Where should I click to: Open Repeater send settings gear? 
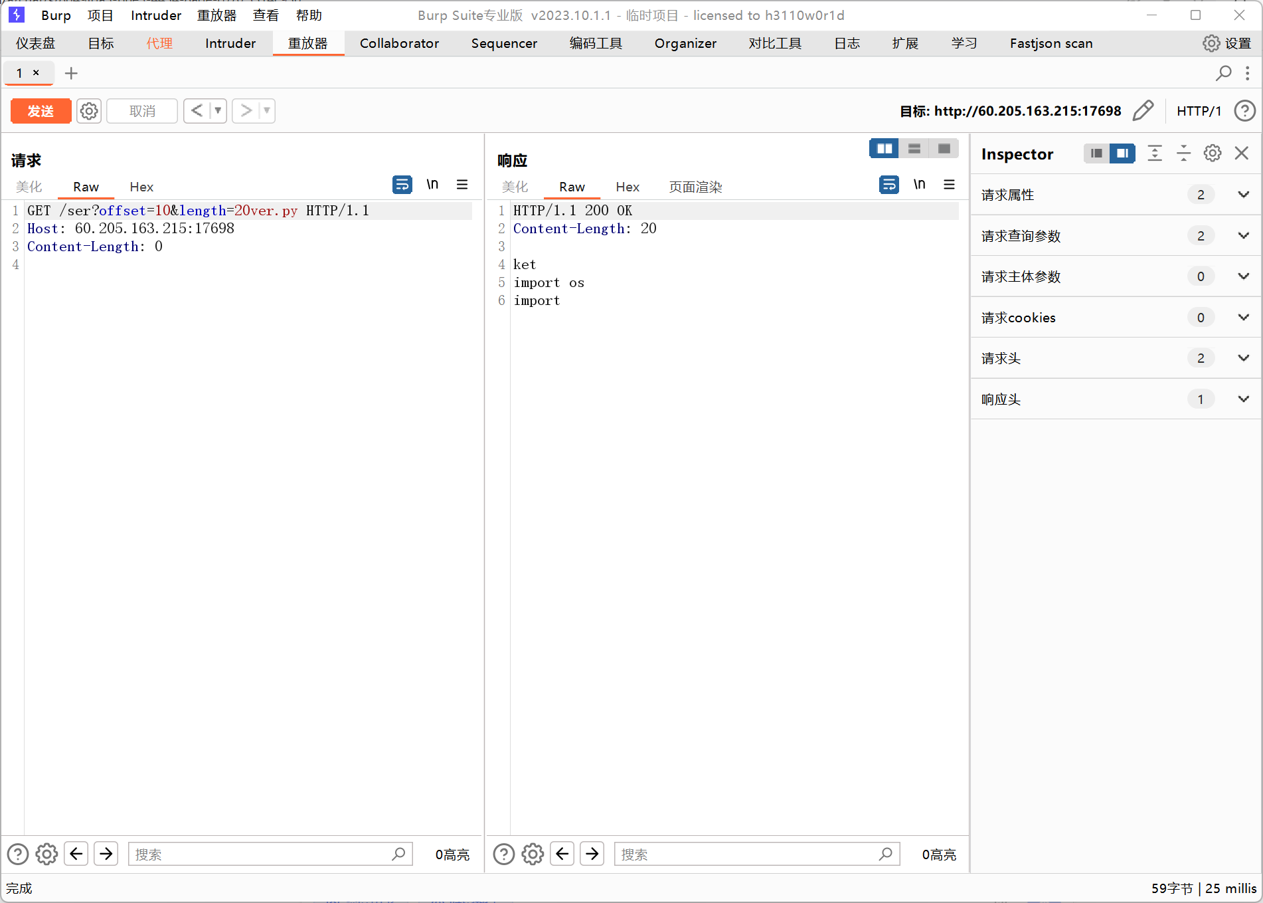89,111
